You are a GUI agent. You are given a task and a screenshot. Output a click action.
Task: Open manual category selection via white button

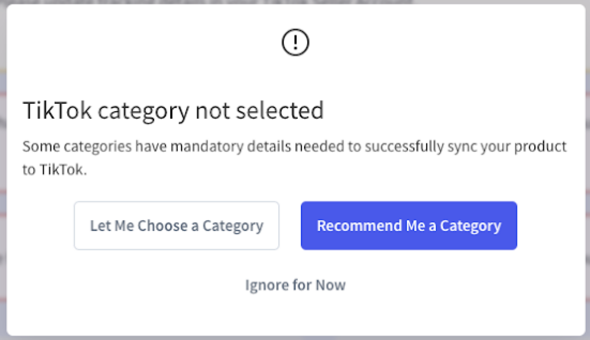point(177,226)
